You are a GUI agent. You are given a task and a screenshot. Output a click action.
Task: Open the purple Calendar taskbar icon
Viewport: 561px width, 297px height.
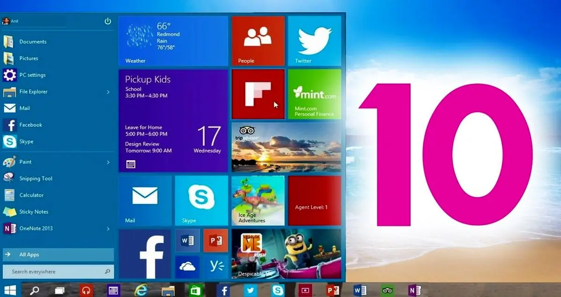coord(113,290)
